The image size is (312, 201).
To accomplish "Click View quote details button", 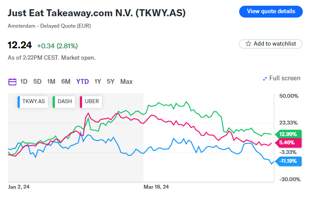I will point(271,11).
